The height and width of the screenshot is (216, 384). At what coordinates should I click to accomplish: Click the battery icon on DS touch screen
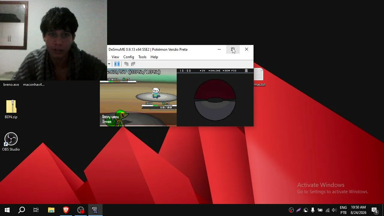(246, 71)
